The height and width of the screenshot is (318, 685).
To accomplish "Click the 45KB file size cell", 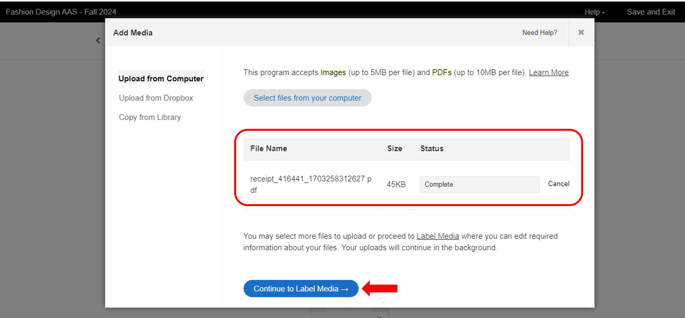I will pos(396,184).
